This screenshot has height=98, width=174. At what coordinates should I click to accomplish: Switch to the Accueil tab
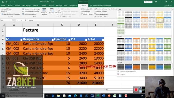pyautogui.click(x=10, y=5)
